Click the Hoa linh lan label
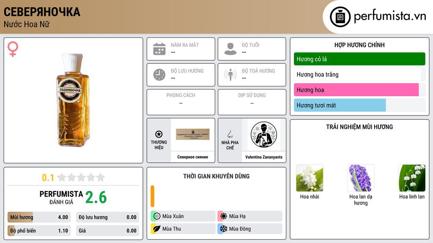The width and height of the screenshot is (433, 243). (x=412, y=197)
